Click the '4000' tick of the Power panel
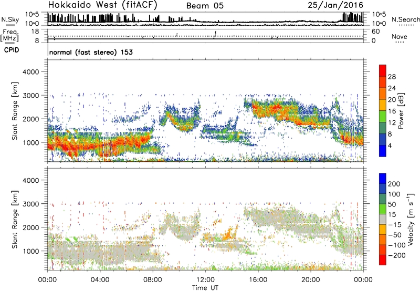Image resolution: width=420 pixels, height=291 pixels. 30,72
